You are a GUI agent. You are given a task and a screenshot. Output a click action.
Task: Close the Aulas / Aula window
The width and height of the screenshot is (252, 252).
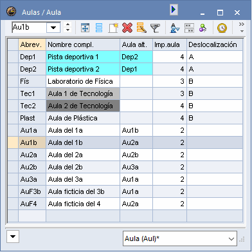coord(237,13)
